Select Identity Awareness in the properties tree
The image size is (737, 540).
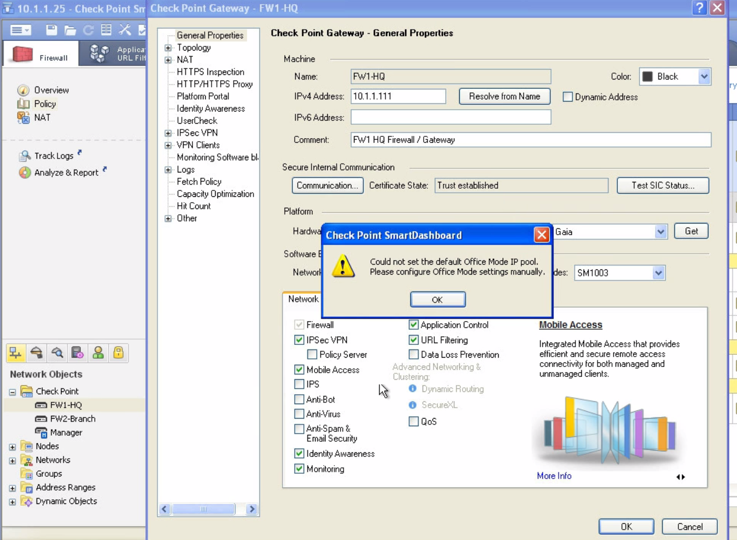click(211, 109)
